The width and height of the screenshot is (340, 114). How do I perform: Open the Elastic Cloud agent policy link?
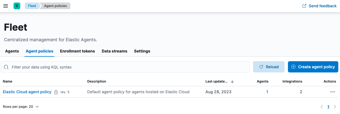[27, 92]
